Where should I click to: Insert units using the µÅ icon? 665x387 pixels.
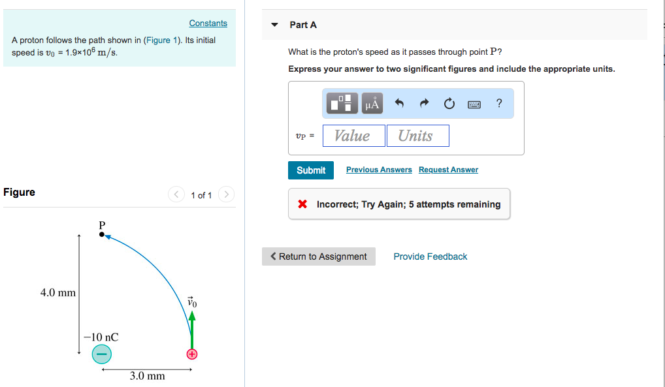[371, 102]
